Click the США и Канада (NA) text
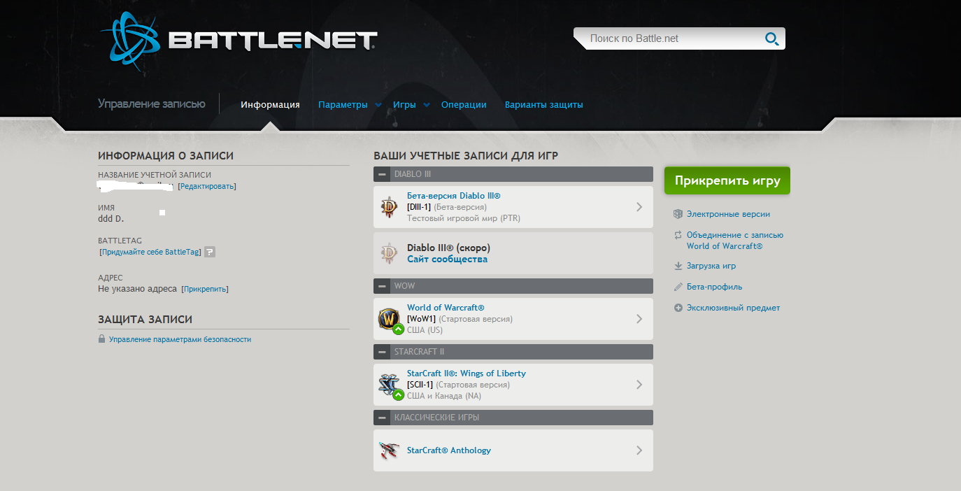The image size is (961, 491). (444, 396)
